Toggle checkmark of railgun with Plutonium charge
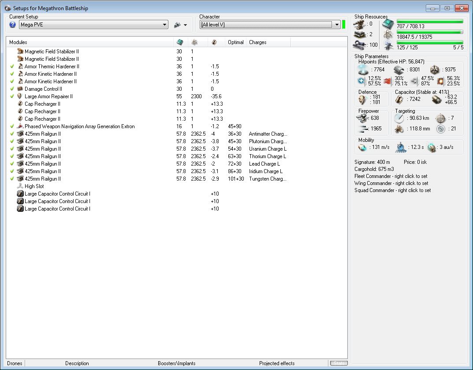The height and width of the screenshot is (370, 473). pos(12,141)
